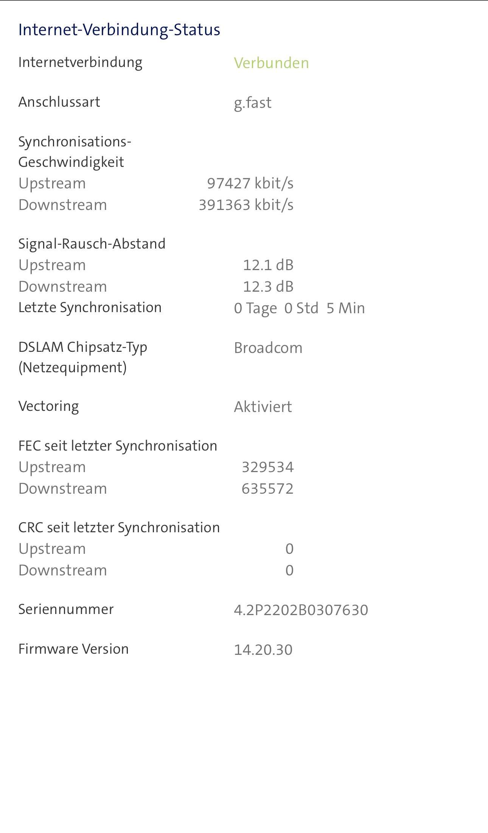The image size is (488, 833).
Task: Select the green Verbunden status text
Action: pyautogui.click(x=271, y=63)
